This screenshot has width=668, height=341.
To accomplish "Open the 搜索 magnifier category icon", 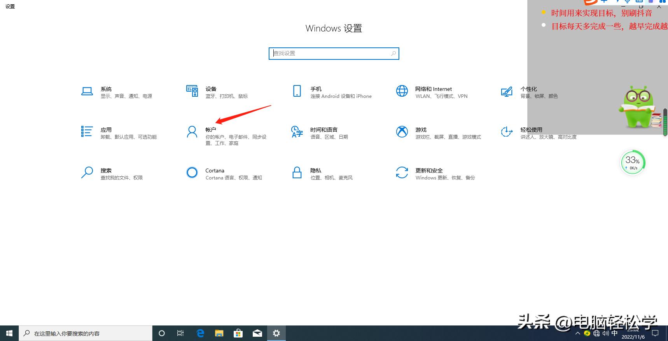I will coord(87,172).
